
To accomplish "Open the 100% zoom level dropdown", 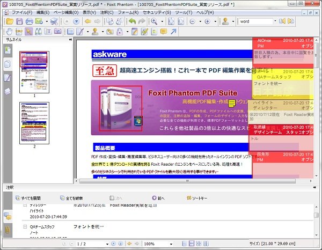I will [x=171, y=244].
